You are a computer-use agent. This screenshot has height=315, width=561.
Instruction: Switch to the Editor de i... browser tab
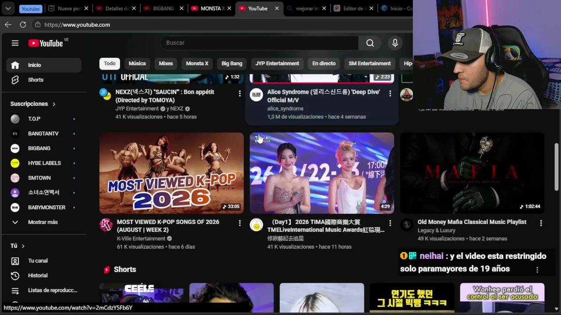point(354,8)
